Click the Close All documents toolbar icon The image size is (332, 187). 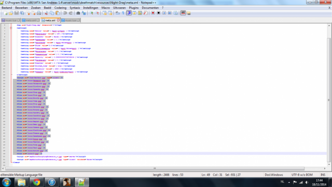33,13
